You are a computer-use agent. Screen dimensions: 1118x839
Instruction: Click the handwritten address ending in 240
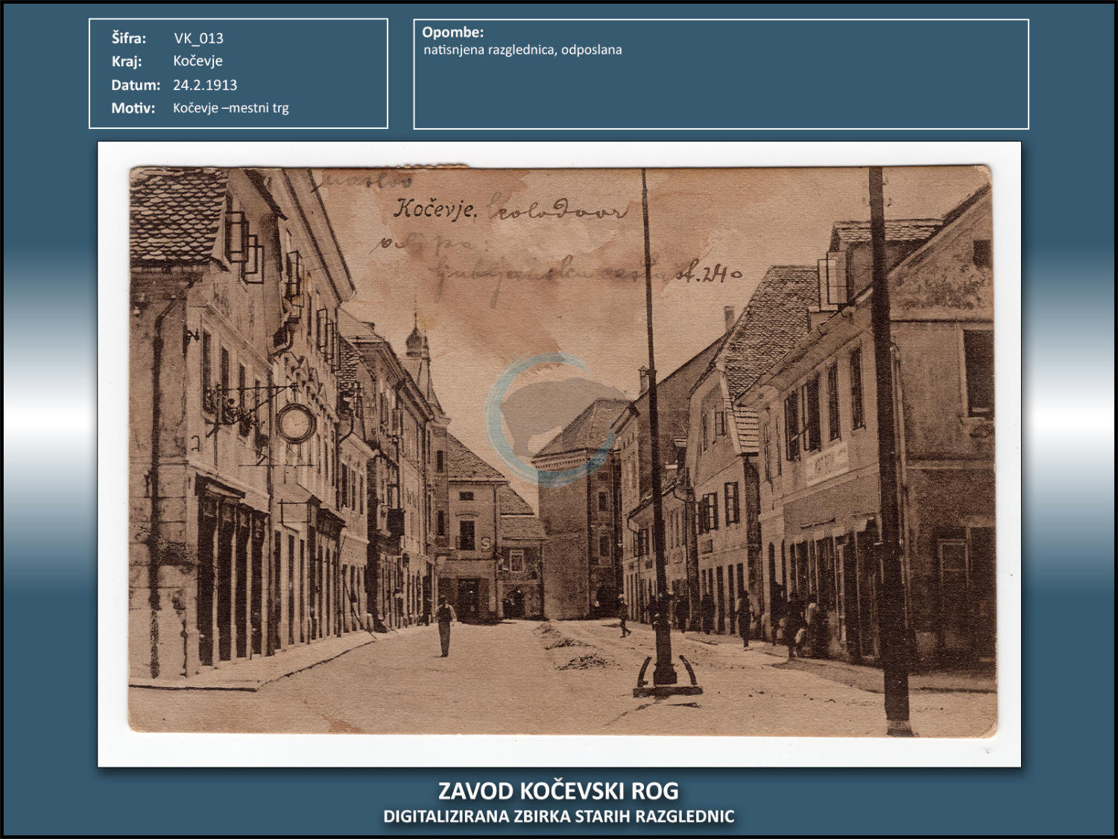pos(589,274)
